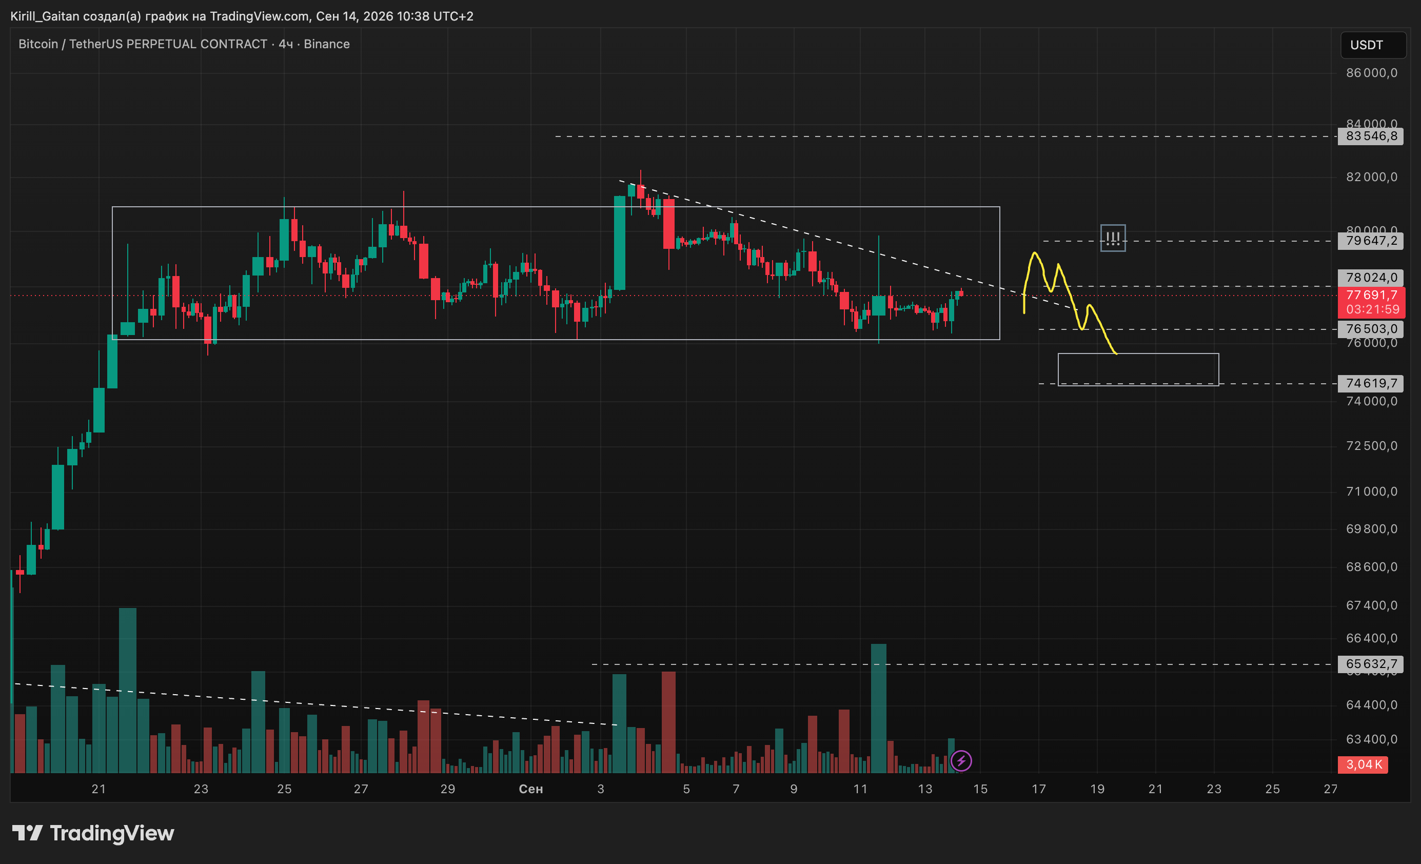1421x864 pixels.
Task: Select the 74 619,7 price label
Action: pyautogui.click(x=1370, y=383)
